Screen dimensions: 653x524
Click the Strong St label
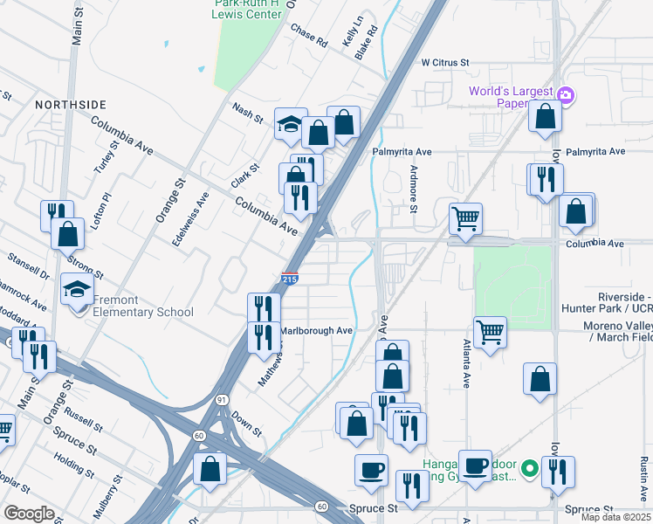86,267
